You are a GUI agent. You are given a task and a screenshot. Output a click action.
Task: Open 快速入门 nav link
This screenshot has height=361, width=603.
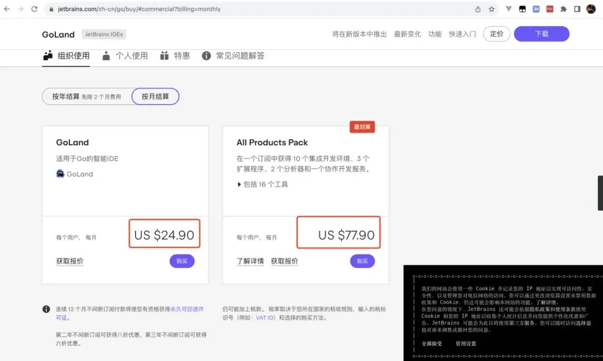click(462, 34)
